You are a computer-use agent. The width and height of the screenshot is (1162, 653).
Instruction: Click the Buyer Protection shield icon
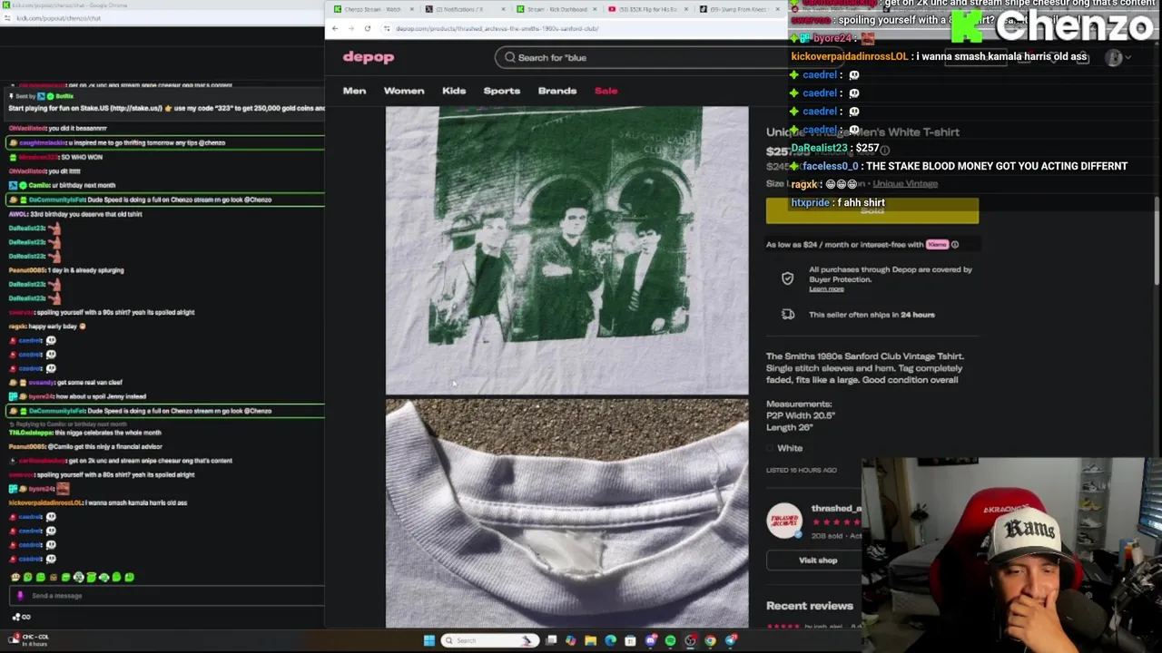[x=788, y=278]
